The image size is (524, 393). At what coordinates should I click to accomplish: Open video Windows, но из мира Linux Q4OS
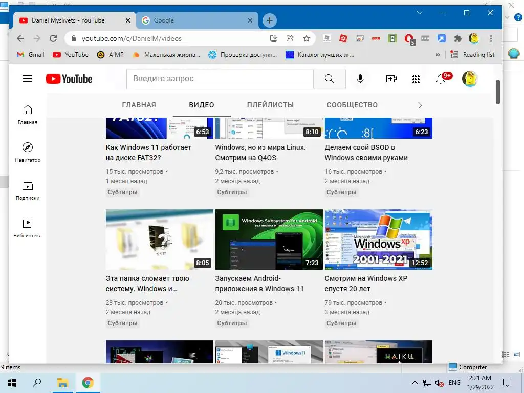[x=260, y=152]
